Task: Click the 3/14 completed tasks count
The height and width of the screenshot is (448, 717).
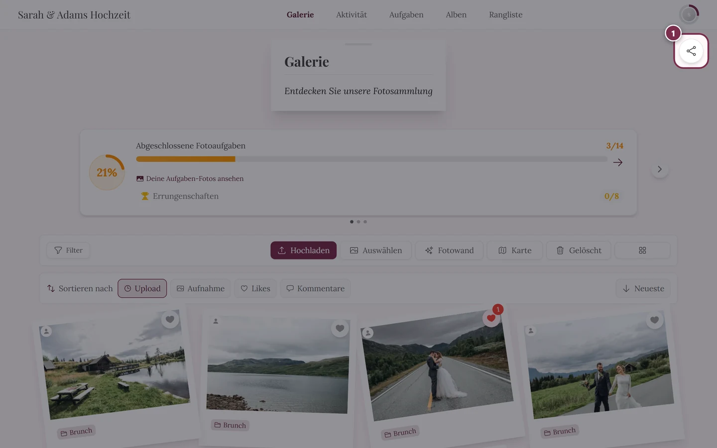Action: pos(614,146)
